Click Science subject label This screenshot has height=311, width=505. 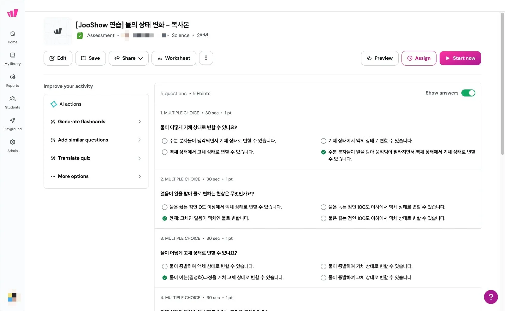point(181,35)
